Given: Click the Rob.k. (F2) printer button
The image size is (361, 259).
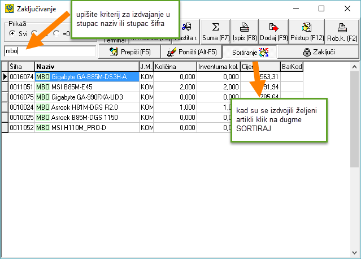Looking at the screenshot, I should click(x=342, y=31).
